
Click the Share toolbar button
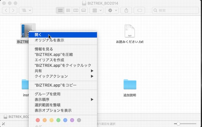(126, 10)
